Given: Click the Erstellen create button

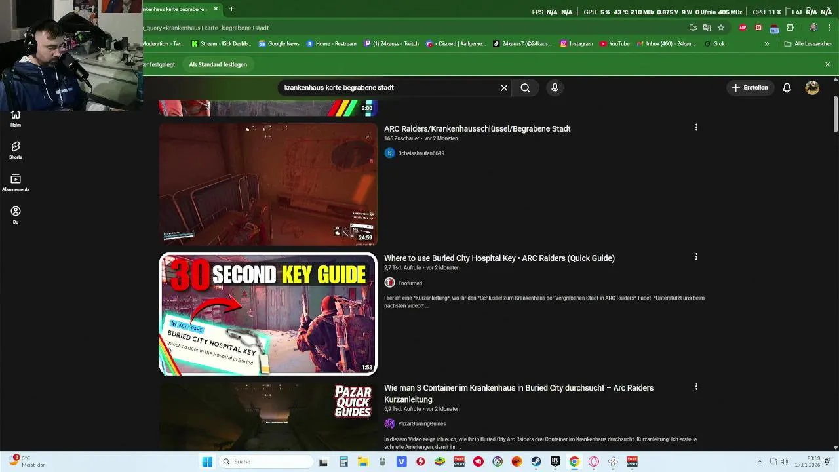Looking at the screenshot, I should click(750, 88).
